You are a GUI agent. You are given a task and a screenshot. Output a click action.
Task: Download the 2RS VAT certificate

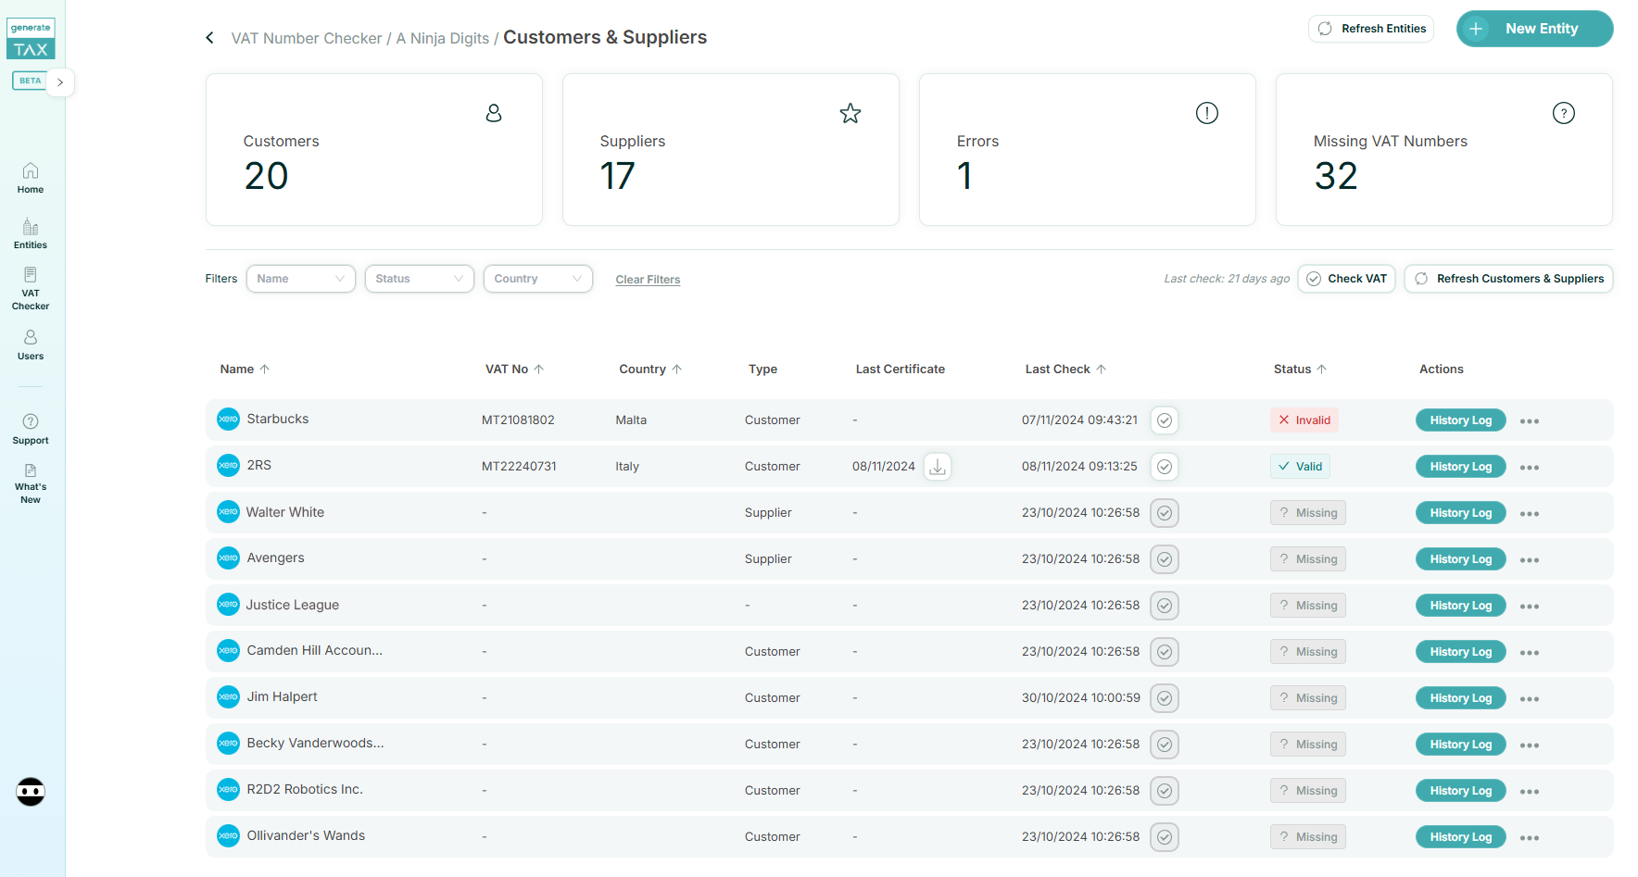937,466
